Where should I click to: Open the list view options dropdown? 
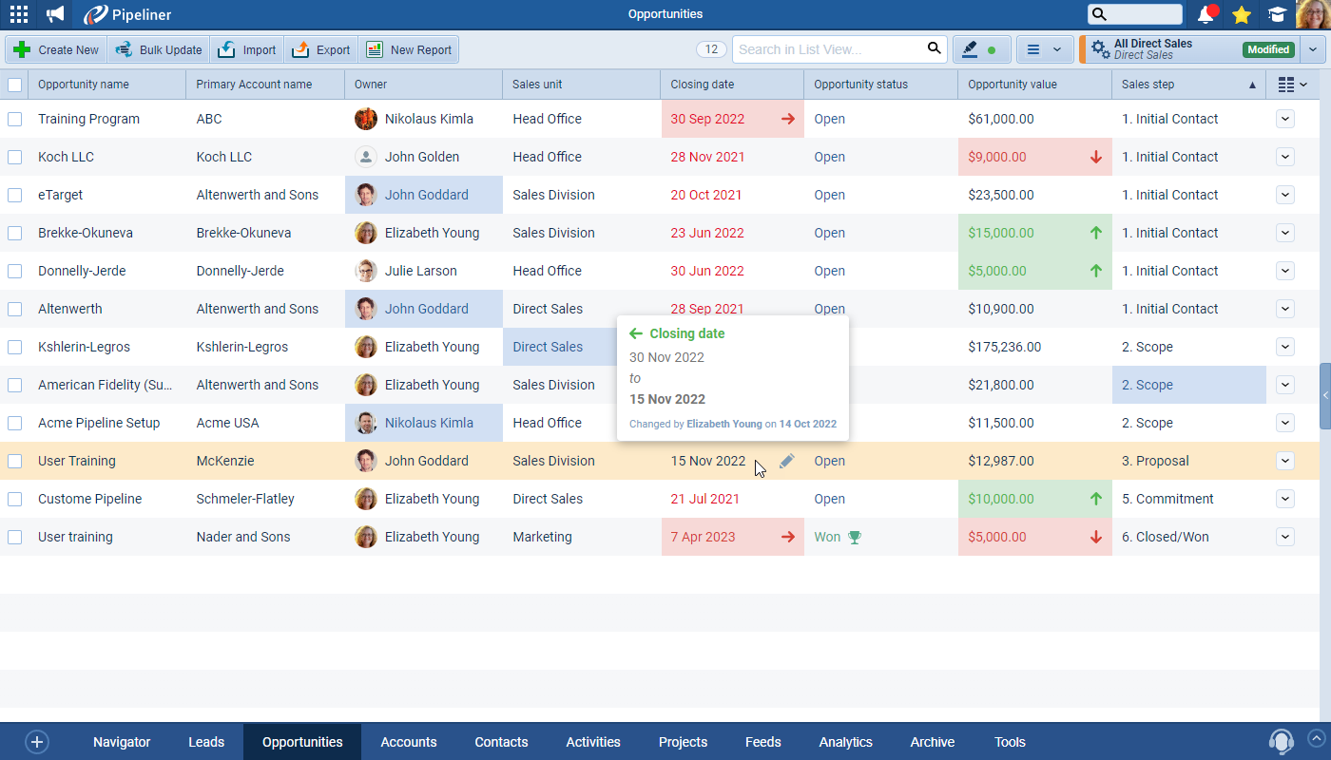coord(1044,49)
